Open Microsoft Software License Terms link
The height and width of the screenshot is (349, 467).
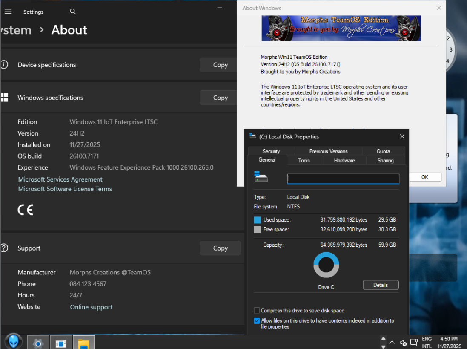[65, 189]
